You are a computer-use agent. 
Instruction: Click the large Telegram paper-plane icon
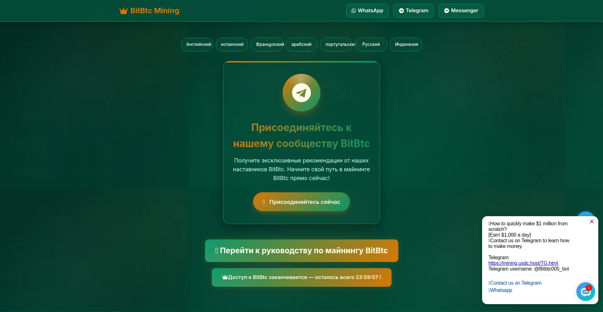[x=301, y=93]
